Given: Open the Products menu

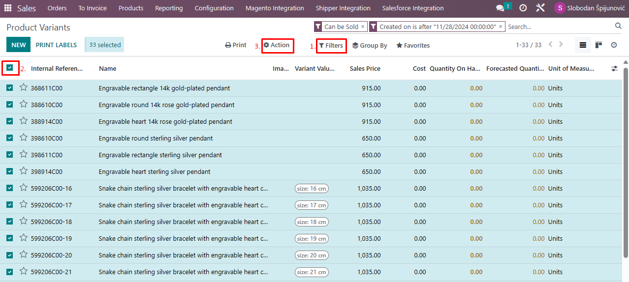Looking at the screenshot, I should [131, 8].
